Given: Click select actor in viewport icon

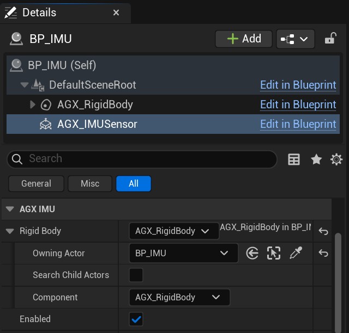Looking at the screenshot, I should click(x=274, y=253).
